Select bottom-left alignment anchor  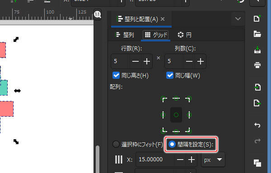click(164, 131)
